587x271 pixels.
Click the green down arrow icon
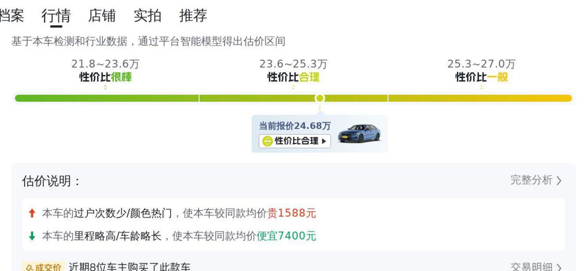click(31, 236)
